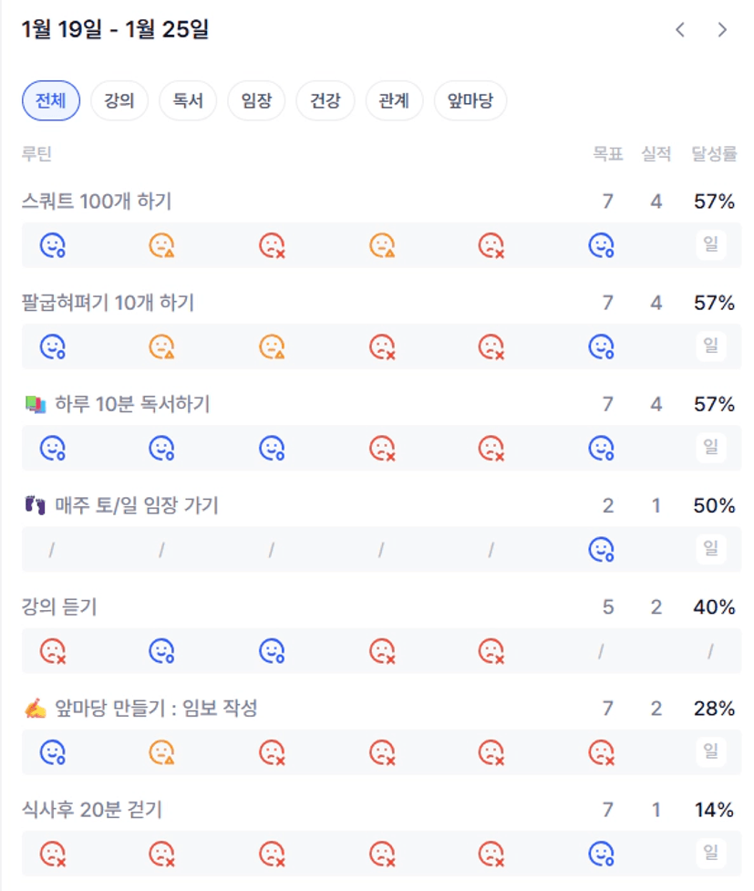Click the blue smiley in 매주 토/일 임장 가기
This screenshot has height=891, width=754.
(x=601, y=549)
